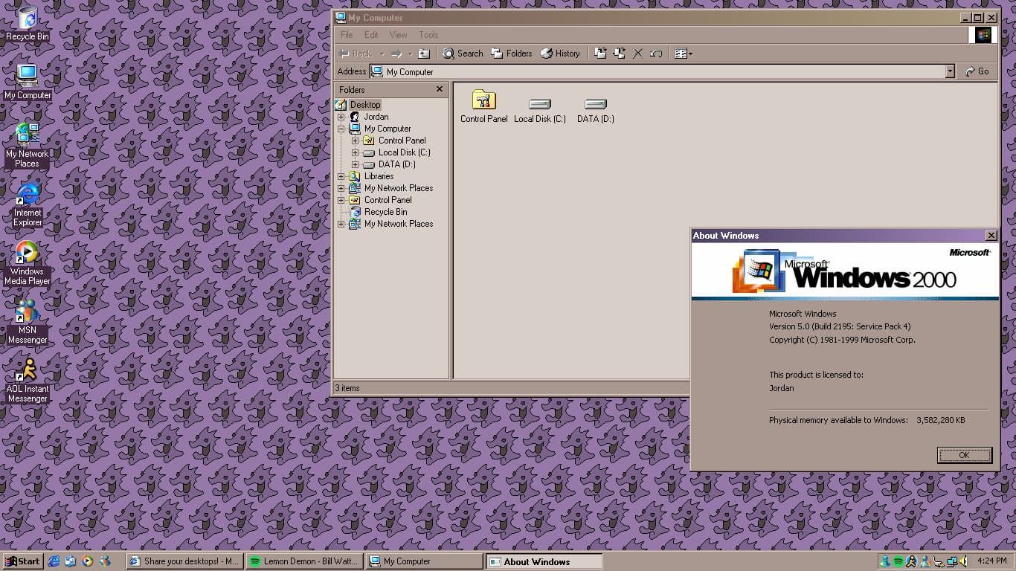The height and width of the screenshot is (571, 1016).
Task: Select the Windows Media Player desktop shortcut
Action: [28, 263]
